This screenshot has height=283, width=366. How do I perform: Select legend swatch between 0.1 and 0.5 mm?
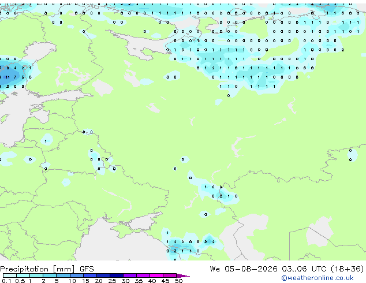pyautogui.click(x=10, y=275)
